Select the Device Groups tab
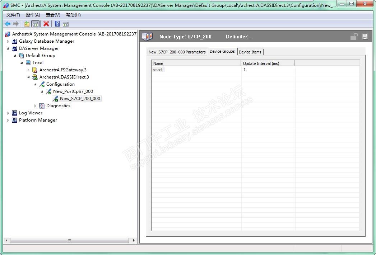 coord(222,52)
